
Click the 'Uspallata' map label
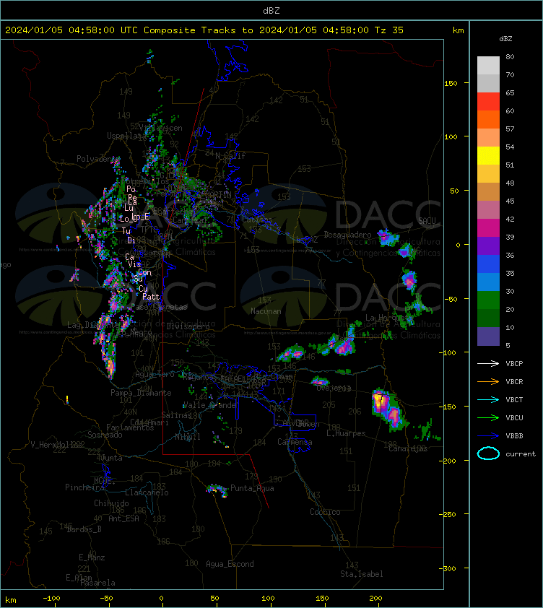pos(127,136)
